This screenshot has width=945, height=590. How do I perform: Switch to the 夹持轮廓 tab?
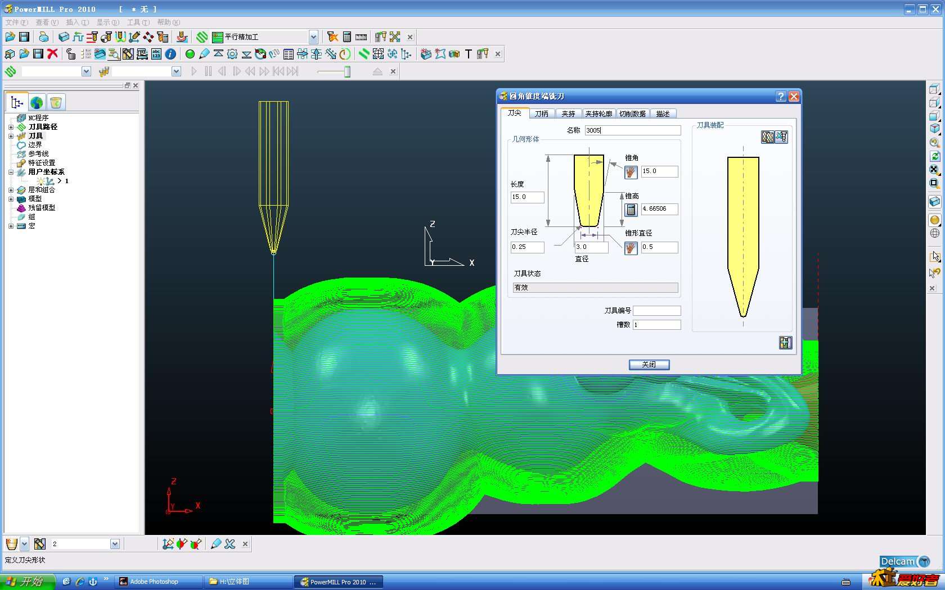point(598,114)
